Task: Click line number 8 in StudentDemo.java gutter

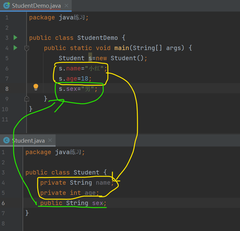Action: tap(7, 89)
